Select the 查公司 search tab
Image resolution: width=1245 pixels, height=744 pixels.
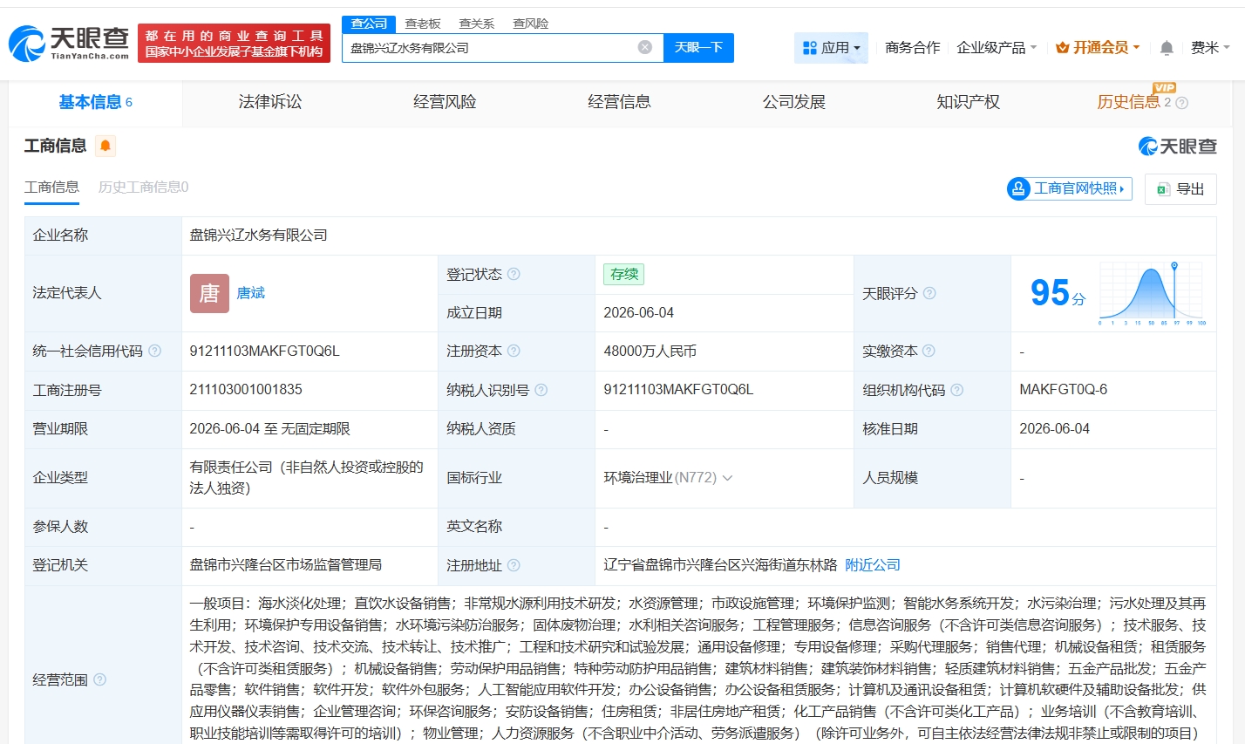(x=369, y=24)
